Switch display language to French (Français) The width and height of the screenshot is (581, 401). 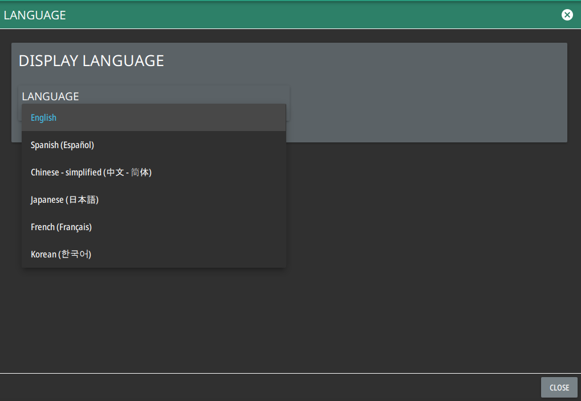click(x=61, y=227)
